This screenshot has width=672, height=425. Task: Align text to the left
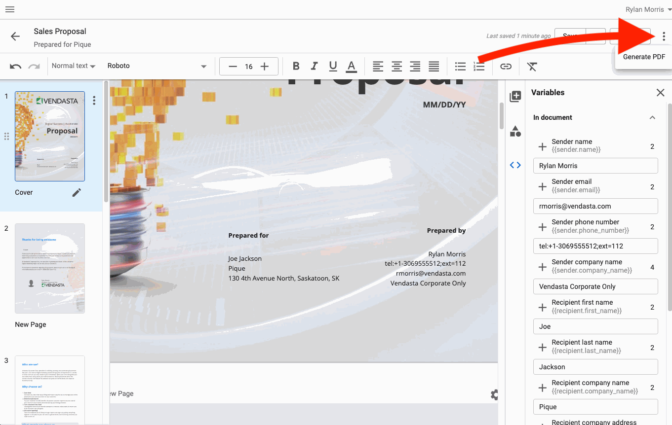click(378, 67)
